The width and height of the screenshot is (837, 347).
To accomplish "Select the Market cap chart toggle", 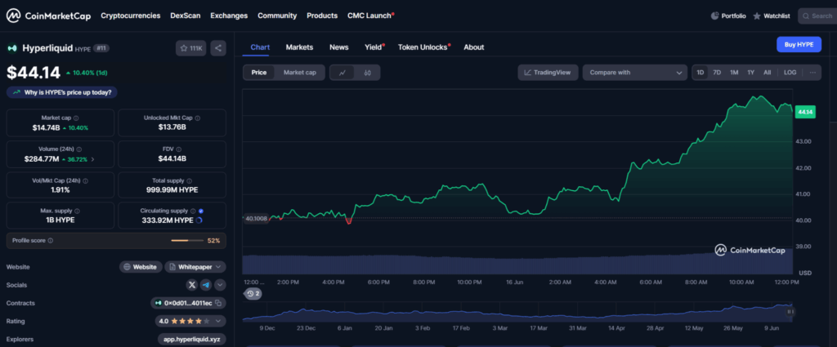I will (299, 73).
